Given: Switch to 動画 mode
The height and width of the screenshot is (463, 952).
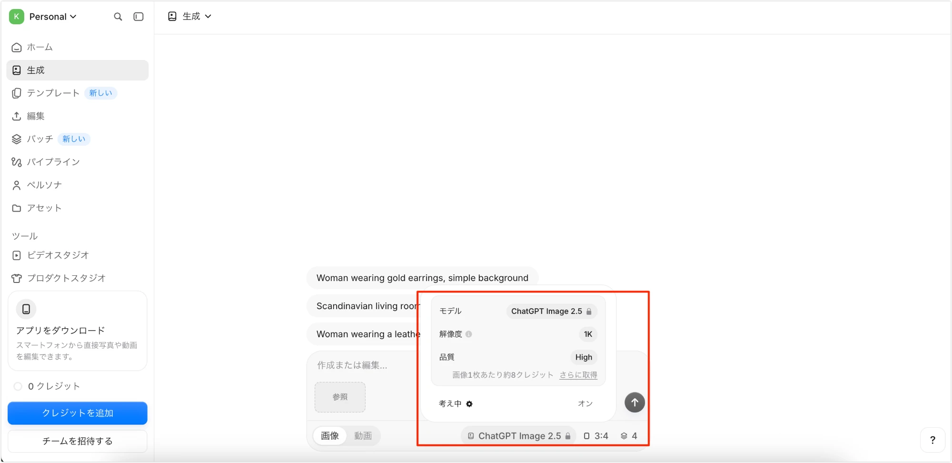Looking at the screenshot, I should pyautogui.click(x=363, y=436).
